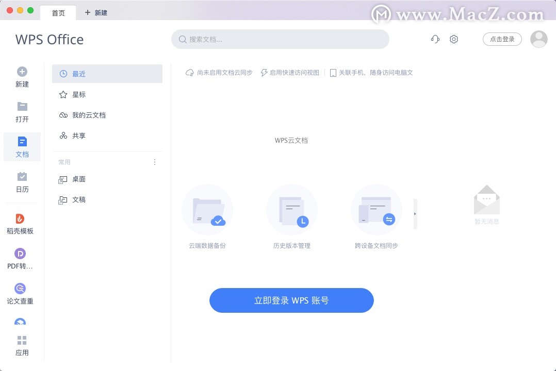The width and height of the screenshot is (556, 371).
Task: Click 立即登录 WPS 账号 button
Action: 291,300
